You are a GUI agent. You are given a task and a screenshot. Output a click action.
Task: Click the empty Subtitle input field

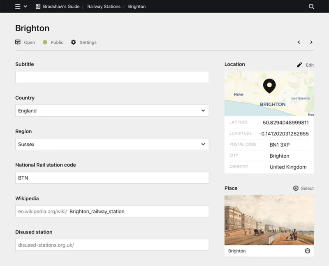tap(112, 77)
